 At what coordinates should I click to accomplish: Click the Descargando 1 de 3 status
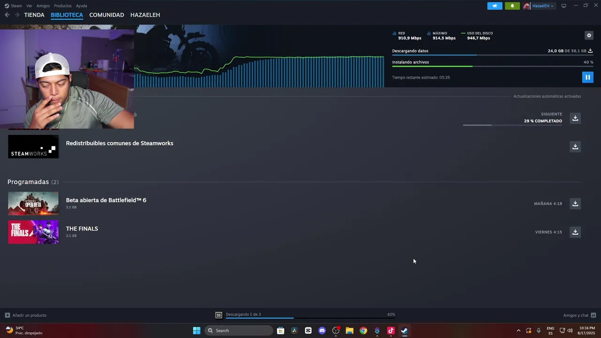pos(243,315)
